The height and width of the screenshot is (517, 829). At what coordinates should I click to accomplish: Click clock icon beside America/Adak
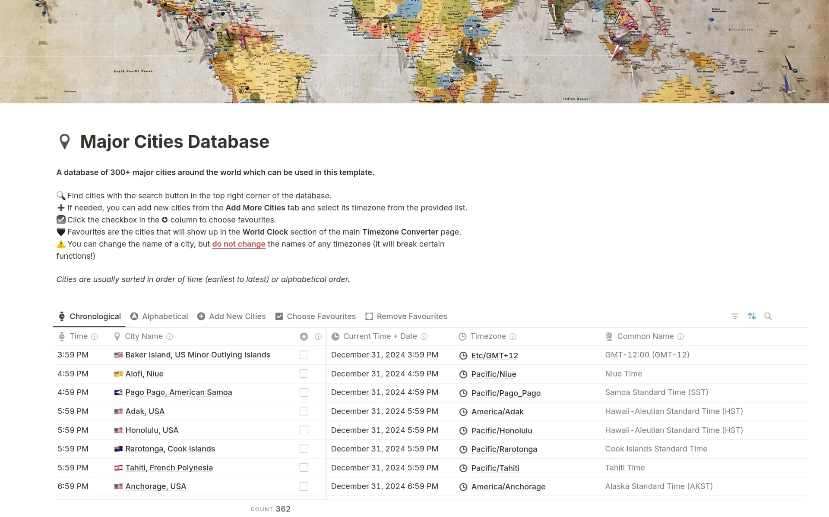coord(463,412)
